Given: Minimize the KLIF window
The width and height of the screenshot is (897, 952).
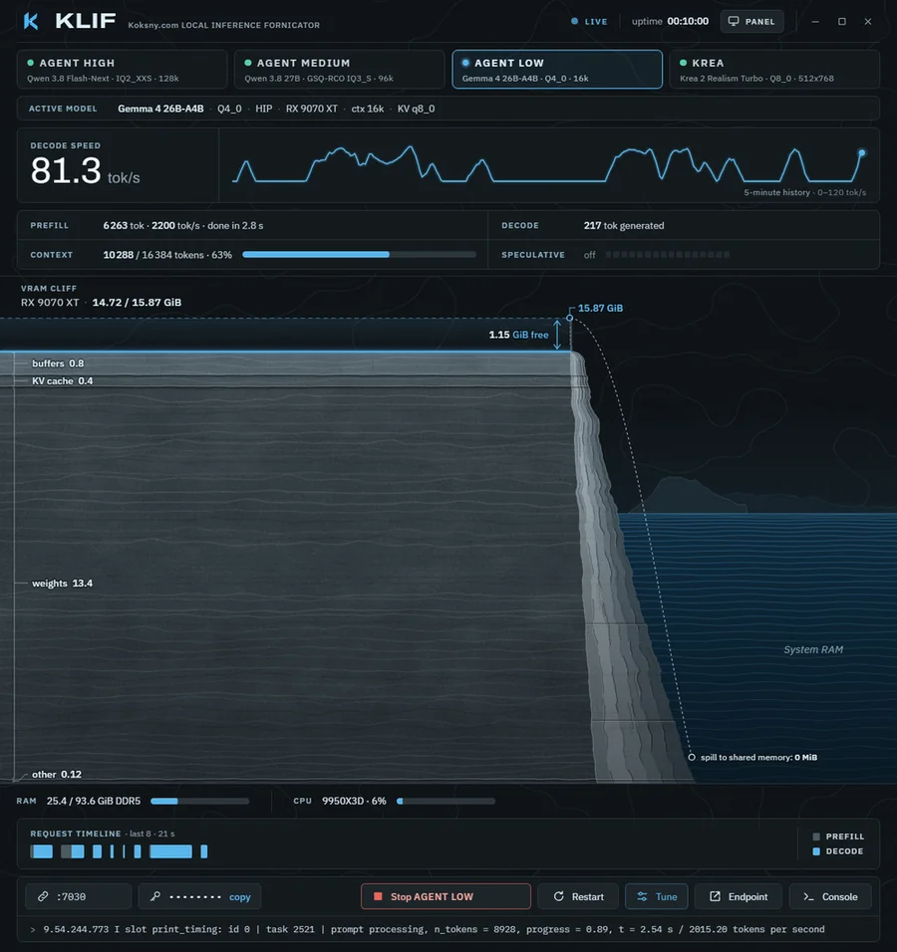Looking at the screenshot, I should pos(815,21).
